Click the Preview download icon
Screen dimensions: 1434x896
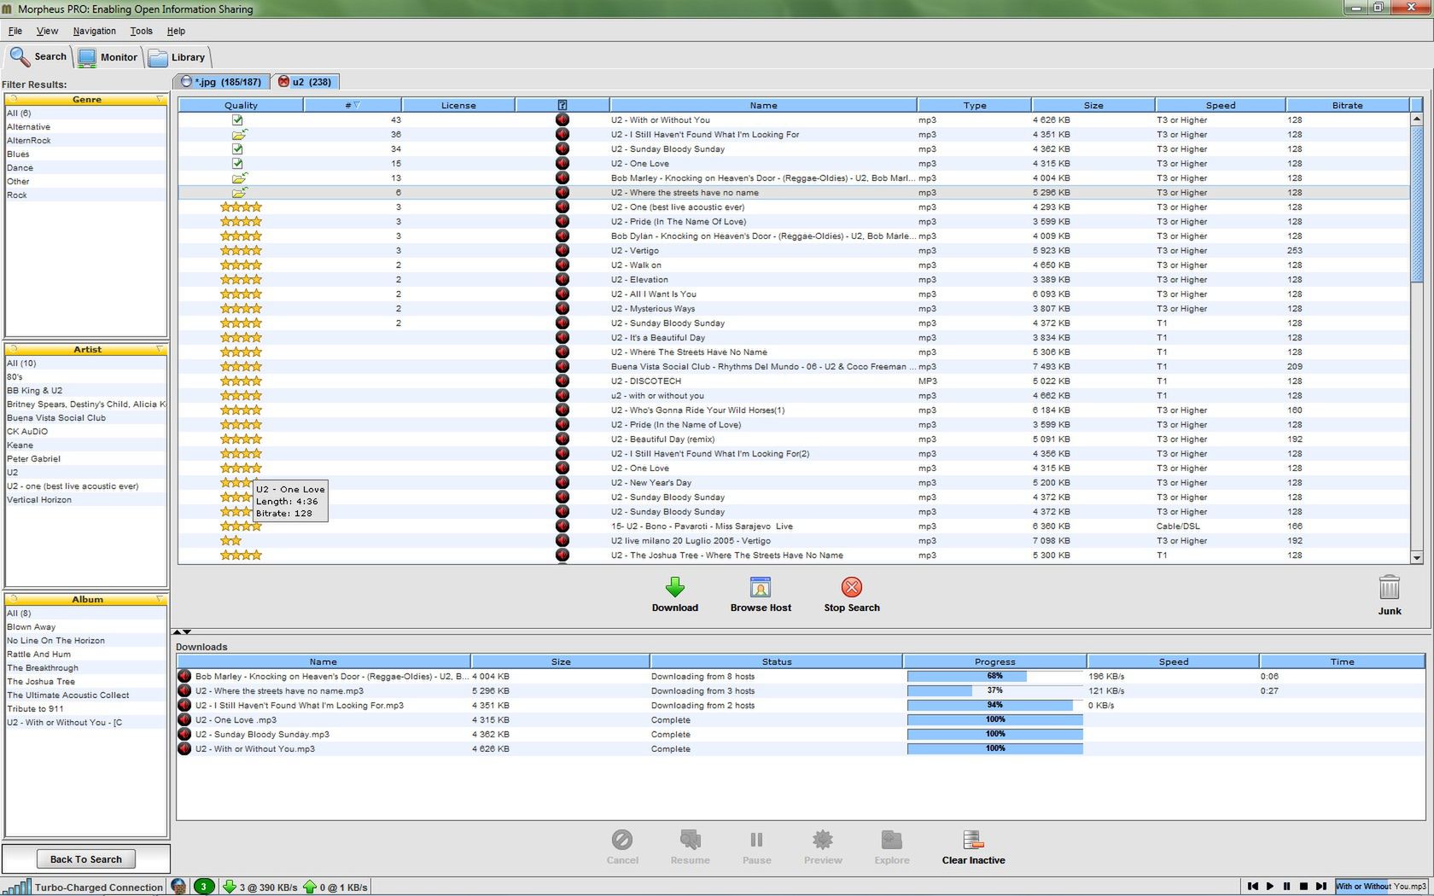click(x=823, y=840)
